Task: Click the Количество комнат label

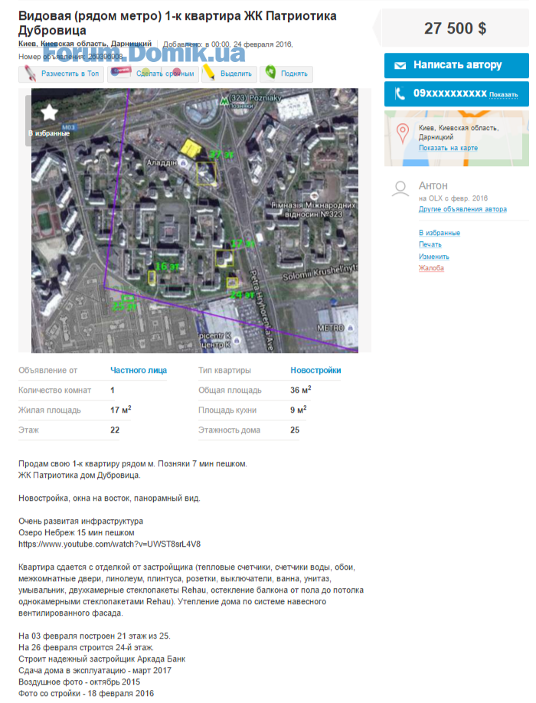Action: coord(54,391)
